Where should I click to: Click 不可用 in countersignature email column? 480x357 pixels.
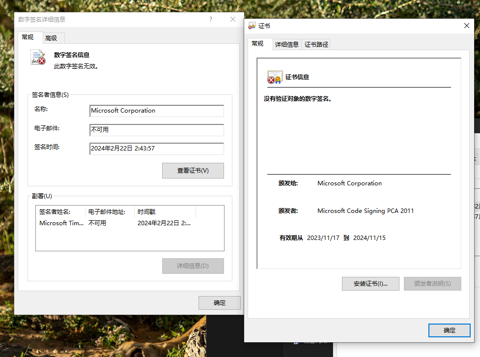(97, 223)
